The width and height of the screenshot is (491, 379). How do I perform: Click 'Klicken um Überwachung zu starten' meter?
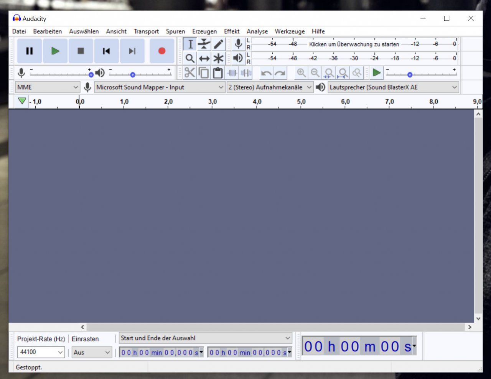[x=354, y=44]
